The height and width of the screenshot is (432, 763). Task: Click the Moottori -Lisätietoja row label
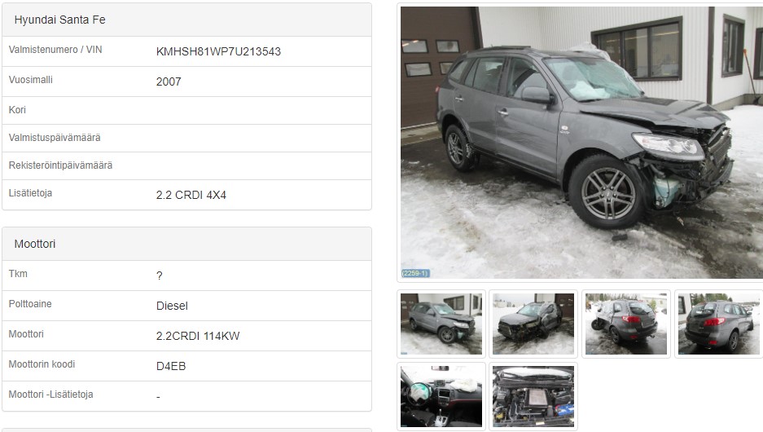(x=50, y=395)
